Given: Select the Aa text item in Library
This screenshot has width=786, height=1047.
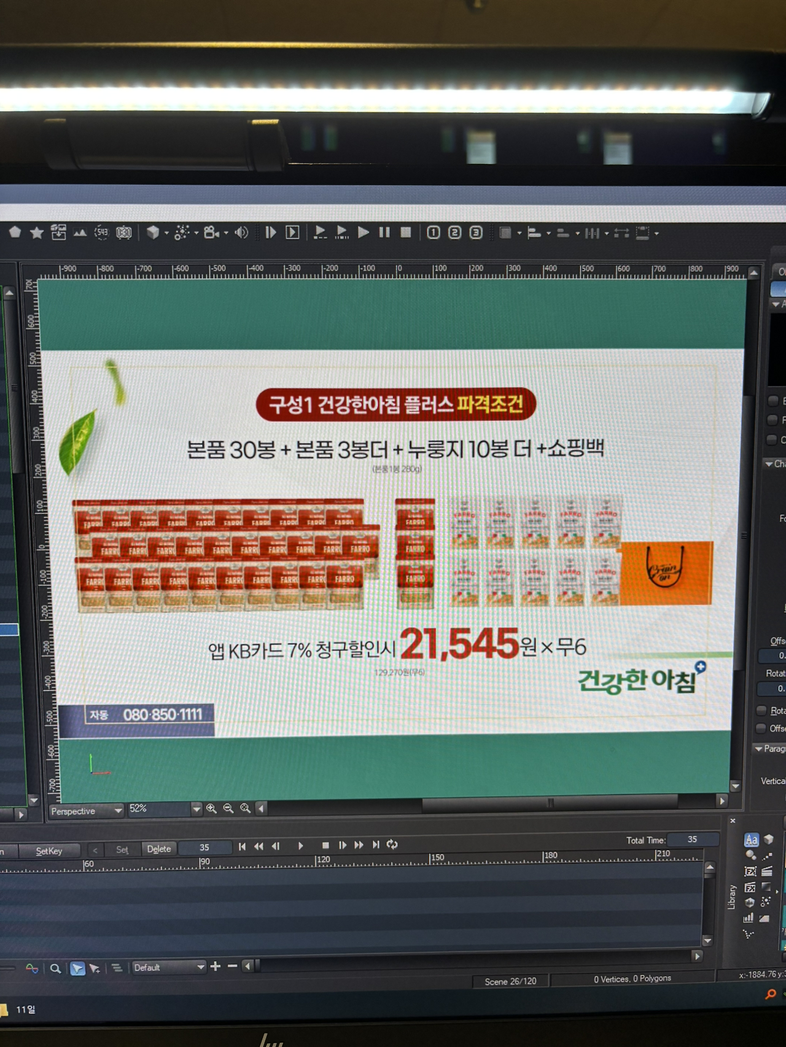Looking at the screenshot, I should 751,840.
